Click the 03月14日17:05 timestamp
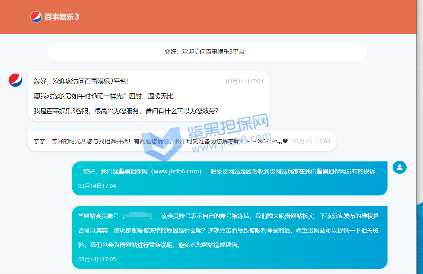The width and height of the screenshot is (423, 274). (x=97, y=259)
